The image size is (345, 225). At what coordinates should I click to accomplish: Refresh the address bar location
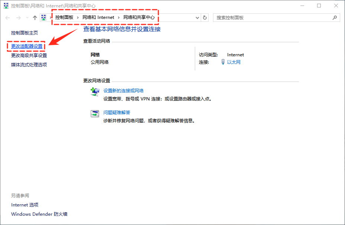coord(205,17)
